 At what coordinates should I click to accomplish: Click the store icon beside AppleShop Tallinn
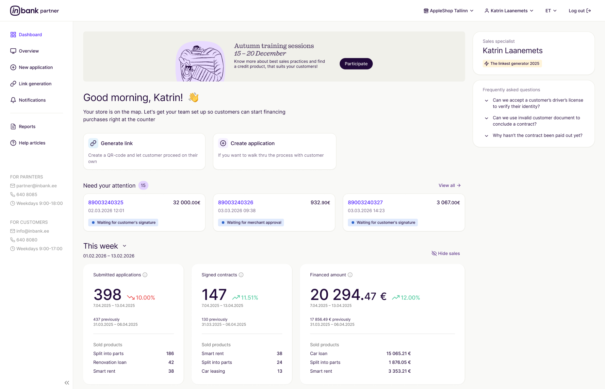point(426,11)
